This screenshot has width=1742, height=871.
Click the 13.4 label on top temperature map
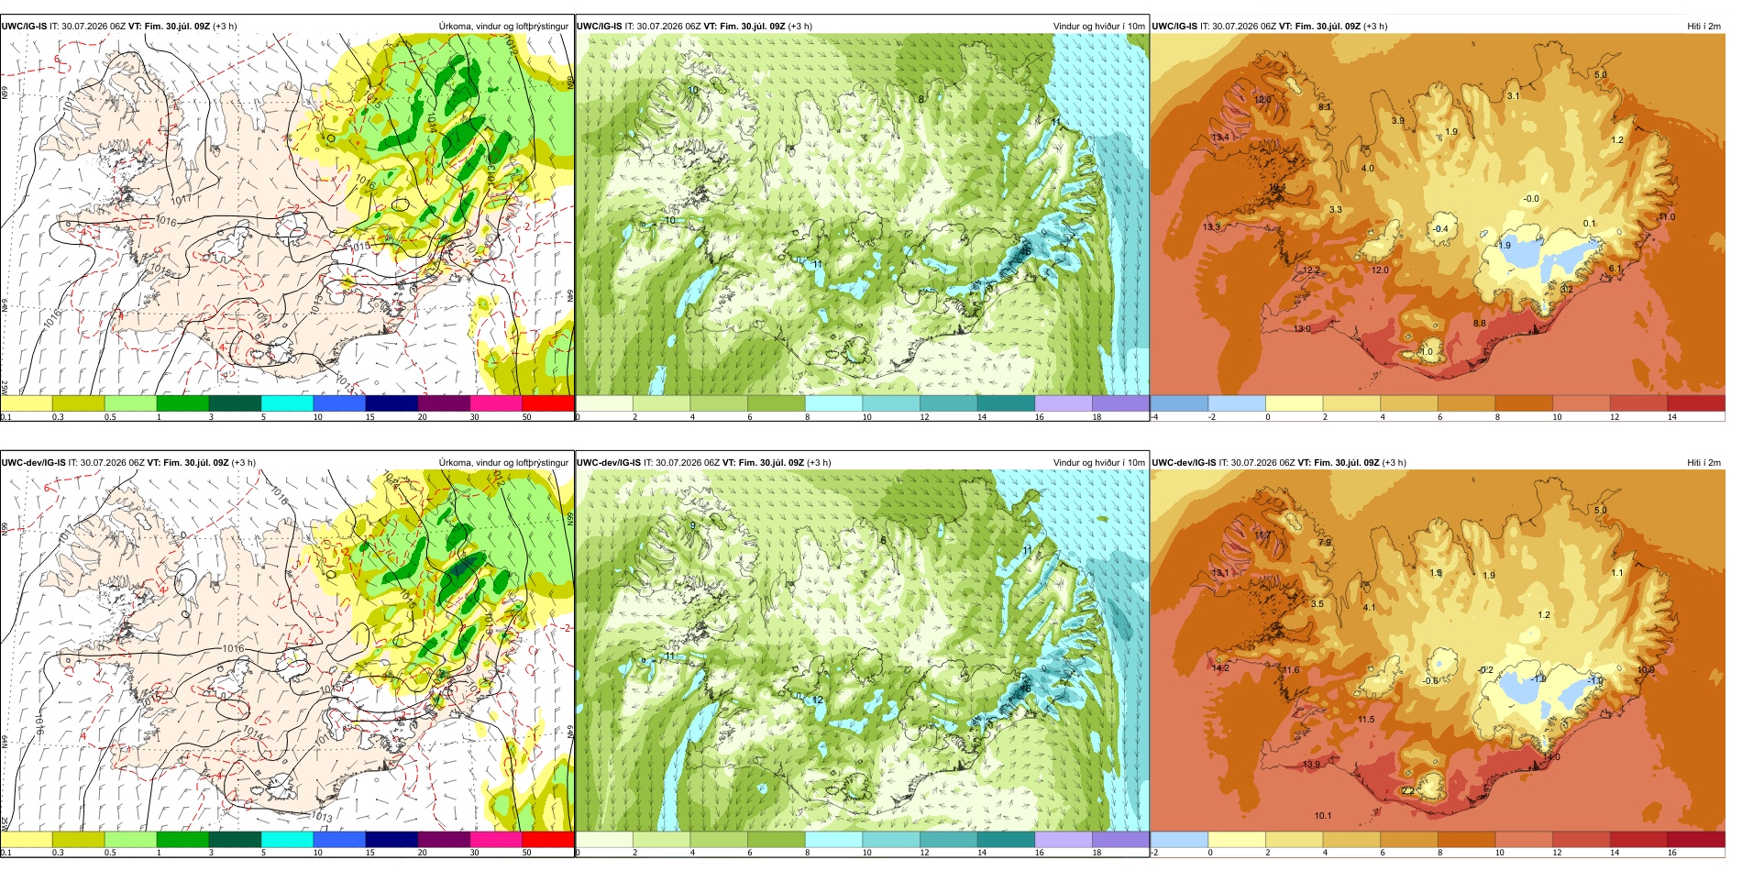click(1220, 138)
